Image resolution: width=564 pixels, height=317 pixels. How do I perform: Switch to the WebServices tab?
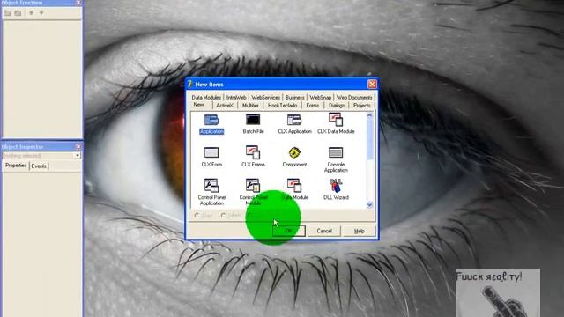tap(265, 98)
